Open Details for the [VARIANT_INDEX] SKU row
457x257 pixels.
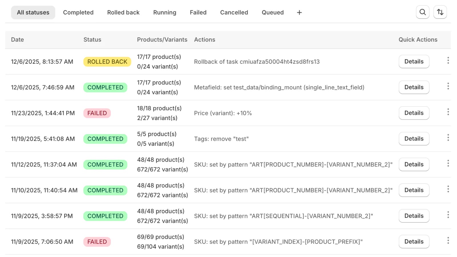click(414, 242)
